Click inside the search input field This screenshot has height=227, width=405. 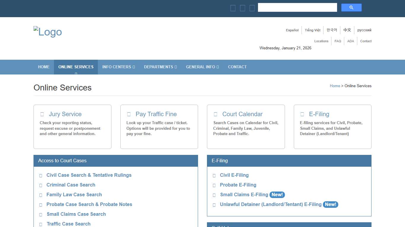point(297,7)
